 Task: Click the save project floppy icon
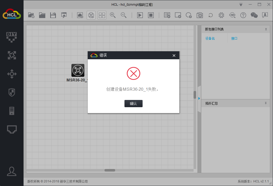pos(53,15)
